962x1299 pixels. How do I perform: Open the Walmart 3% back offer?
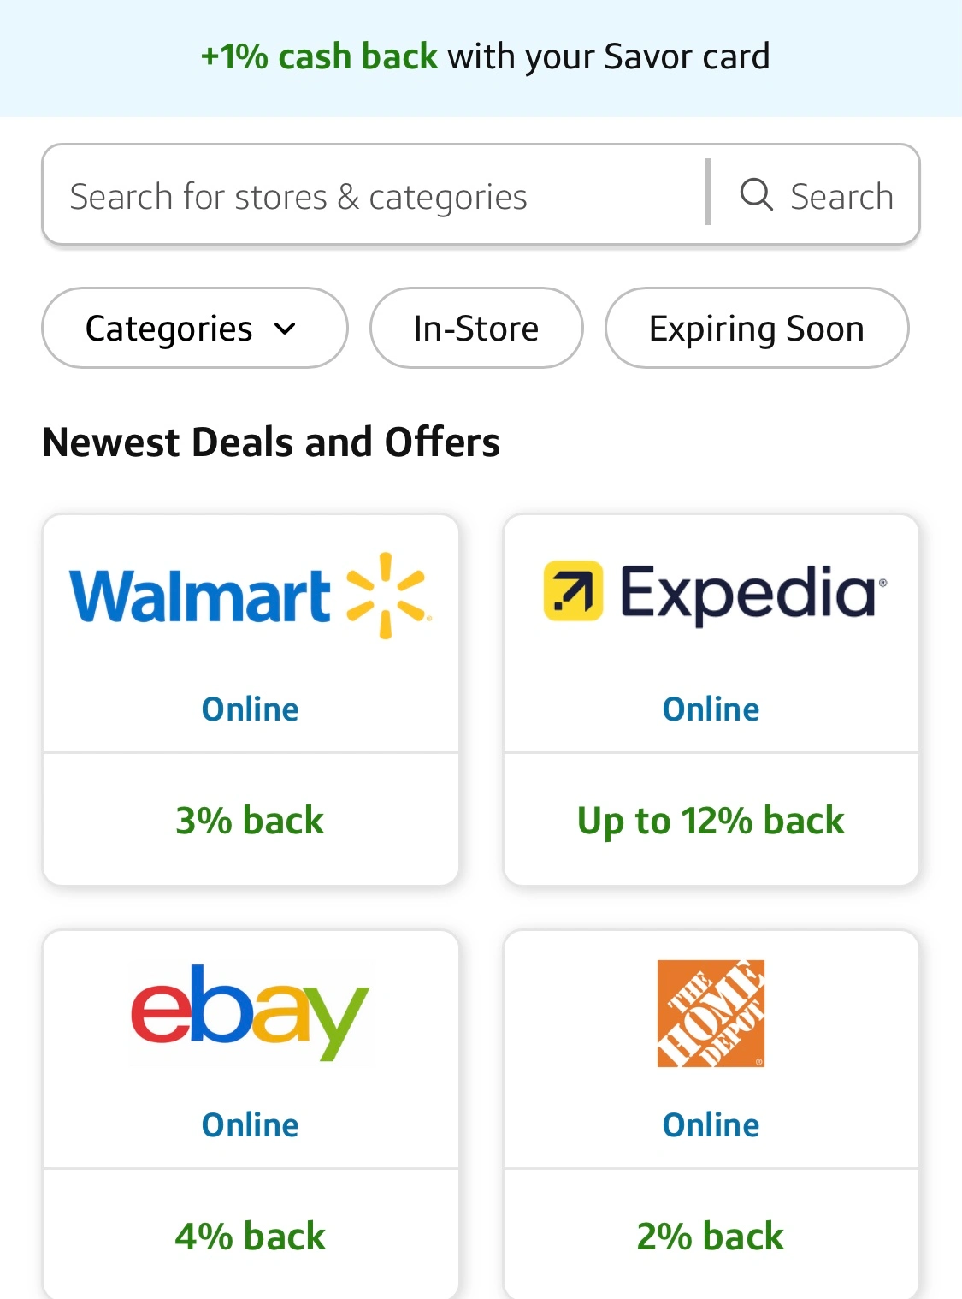[250, 820]
